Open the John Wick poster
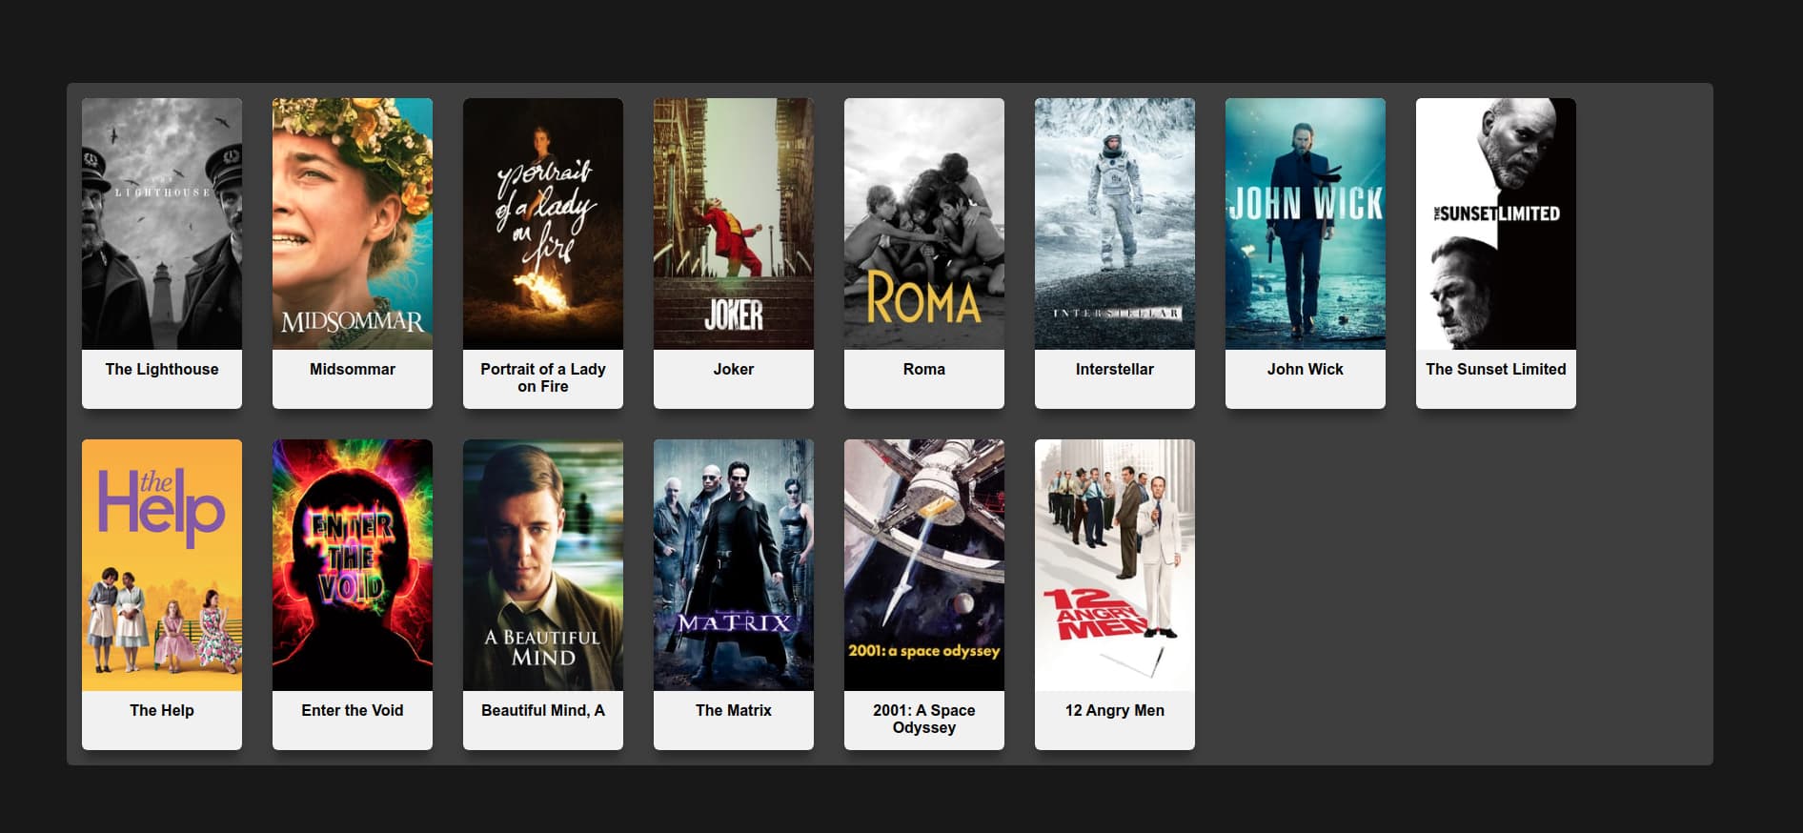This screenshot has width=1803, height=833. tap(1306, 224)
